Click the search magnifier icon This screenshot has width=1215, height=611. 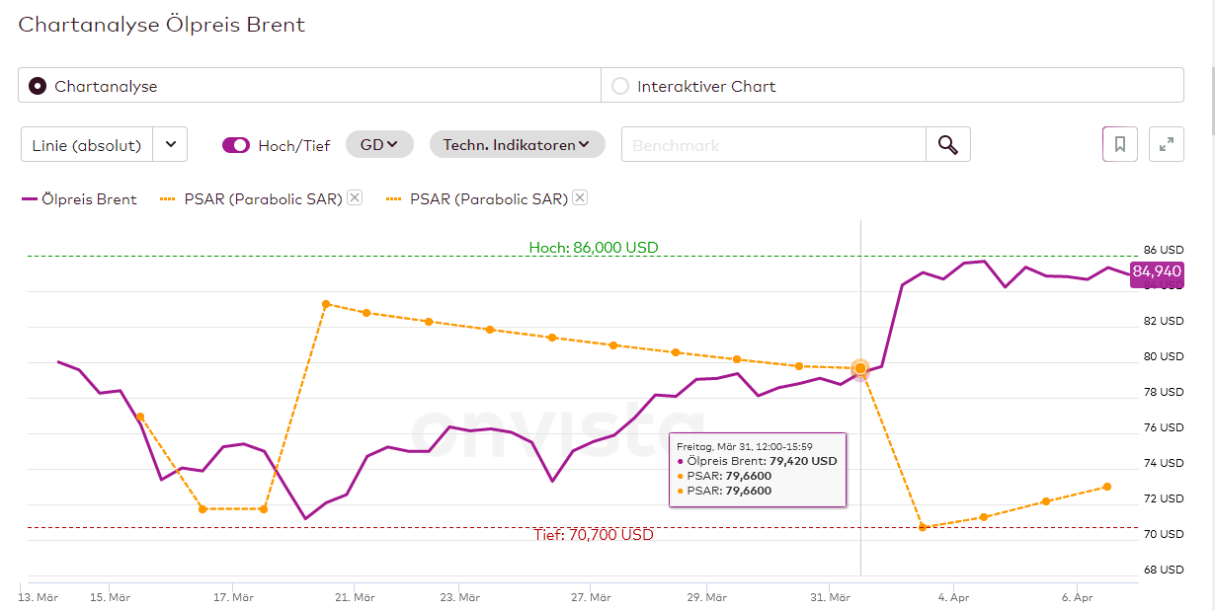click(947, 145)
